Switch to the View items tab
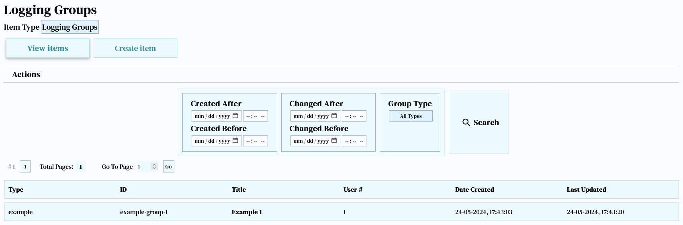Image resolution: width=683 pixels, height=225 pixels. point(48,48)
